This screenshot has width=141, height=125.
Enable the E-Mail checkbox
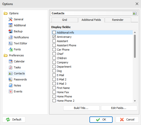tap(54, 75)
